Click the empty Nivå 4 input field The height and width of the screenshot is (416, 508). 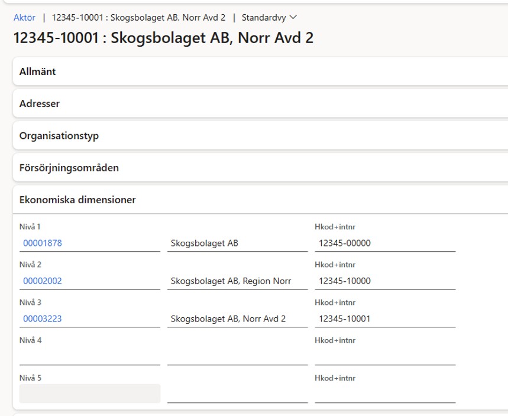tap(90, 356)
